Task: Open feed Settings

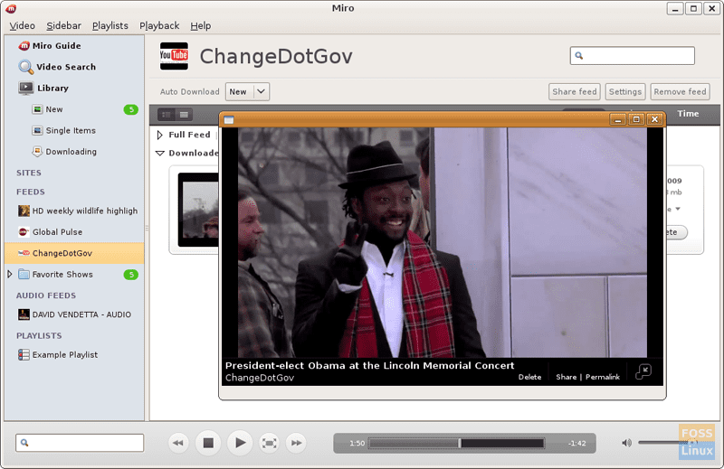Action: [x=625, y=92]
